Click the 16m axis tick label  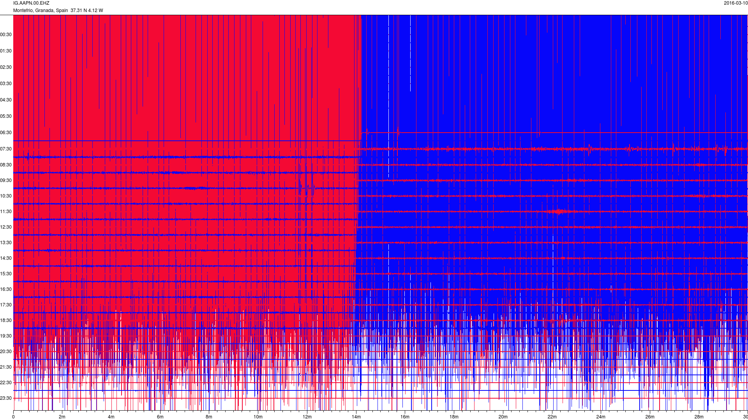(405, 417)
